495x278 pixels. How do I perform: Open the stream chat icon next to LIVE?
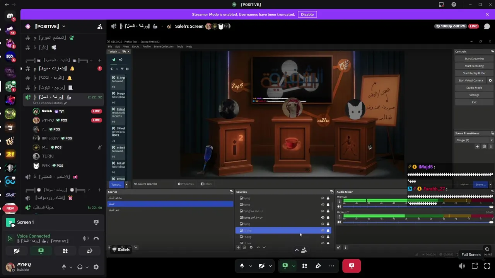(x=487, y=26)
